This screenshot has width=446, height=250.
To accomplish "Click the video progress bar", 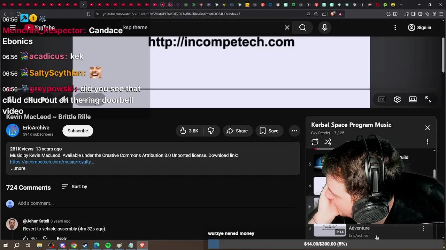I will pos(221,89).
